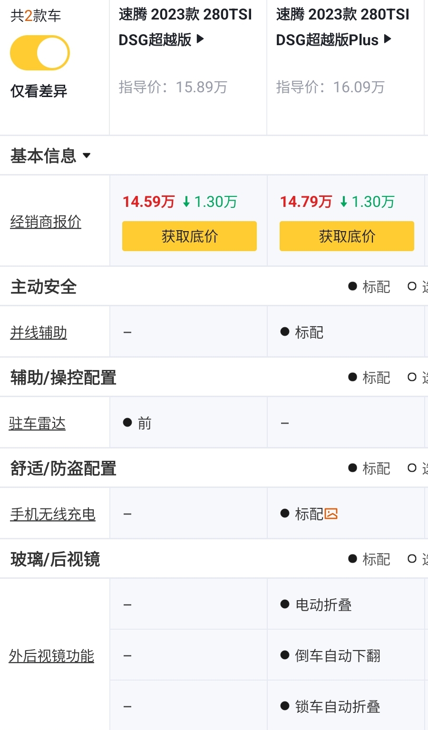Tap arrow next to DSG超越版Plus model name
This screenshot has height=730, width=428.
(387, 39)
